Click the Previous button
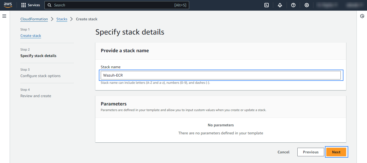Image resolution: width=367 pixels, height=163 pixels. 310,152
